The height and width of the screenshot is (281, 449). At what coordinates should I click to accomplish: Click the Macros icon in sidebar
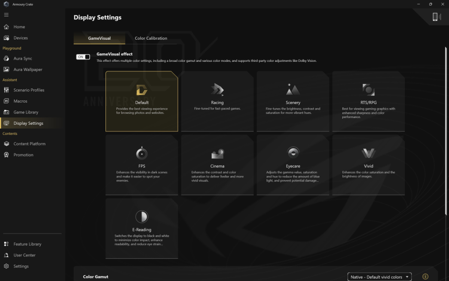click(6, 101)
